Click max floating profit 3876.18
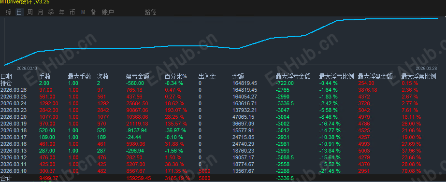446x182 pixels. [x=368, y=90]
